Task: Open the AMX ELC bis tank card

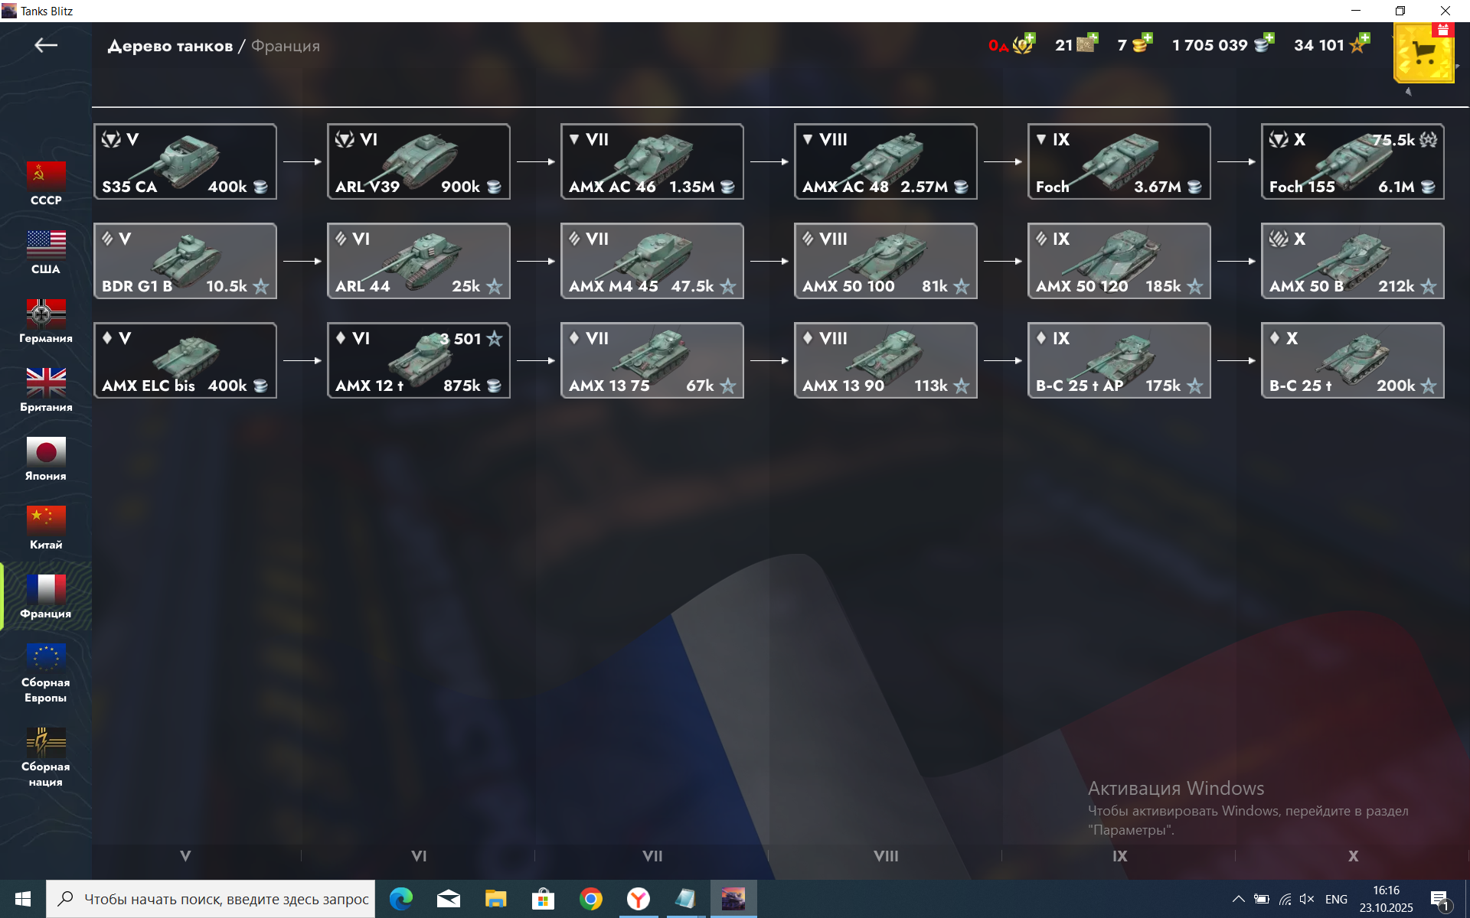Action: click(185, 360)
